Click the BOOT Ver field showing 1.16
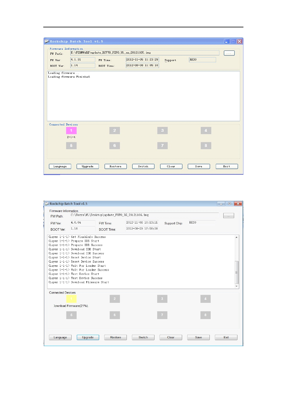Viewport: 287px width, 406px height. [83, 229]
